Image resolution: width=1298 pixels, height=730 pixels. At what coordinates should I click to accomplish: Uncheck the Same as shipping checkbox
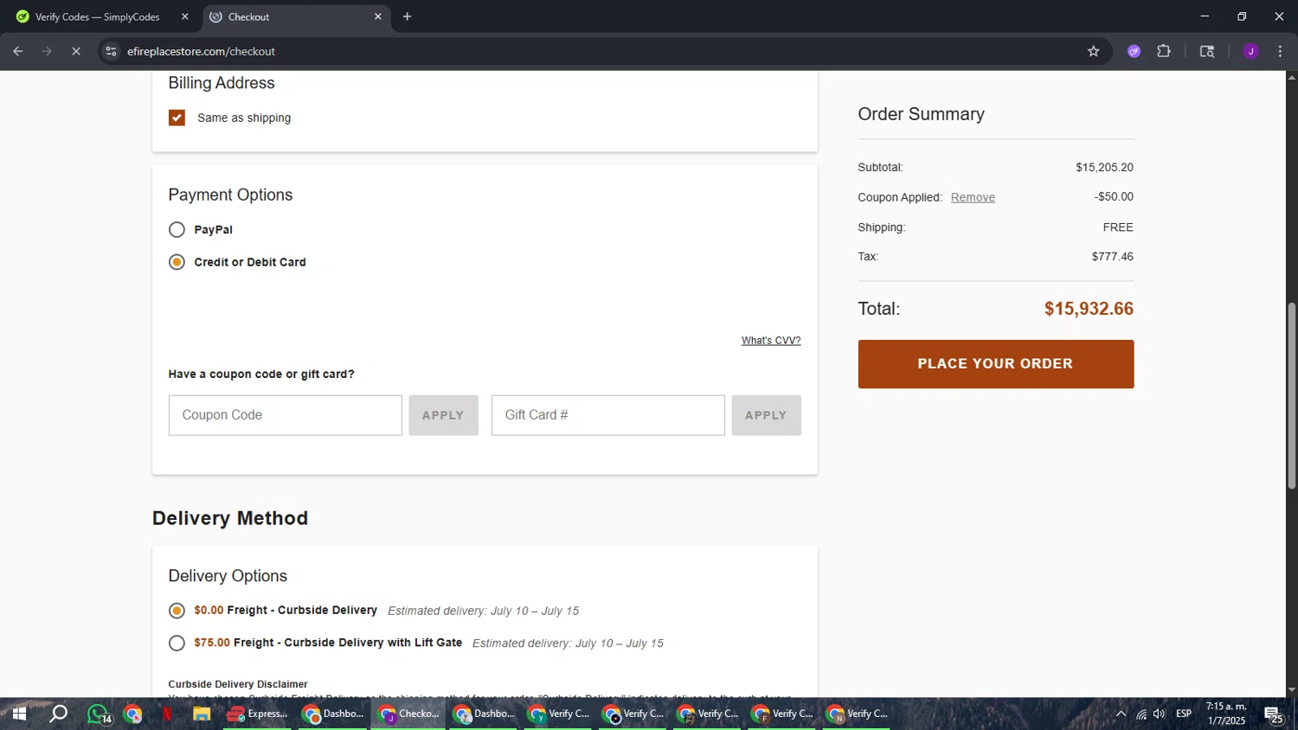177,118
